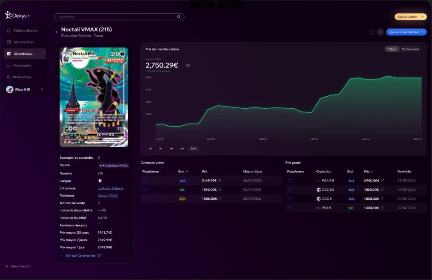
Task: Open the three-dots more options button
Action: [x=380, y=32]
